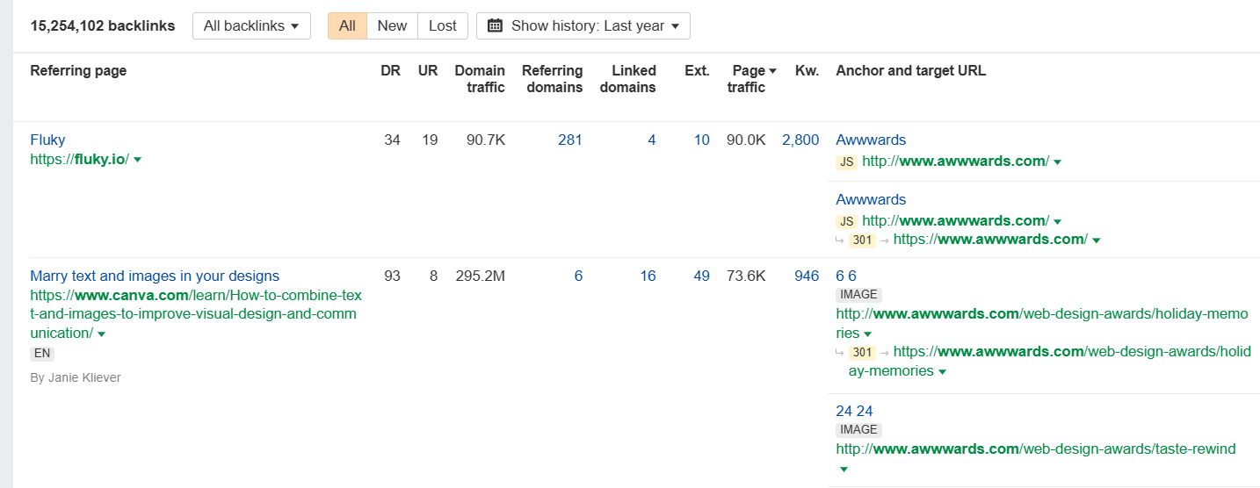Image resolution: width=1260 pixels, height=488 pixels.
Task: Click the EN language badge
Action: coord(42,354)
